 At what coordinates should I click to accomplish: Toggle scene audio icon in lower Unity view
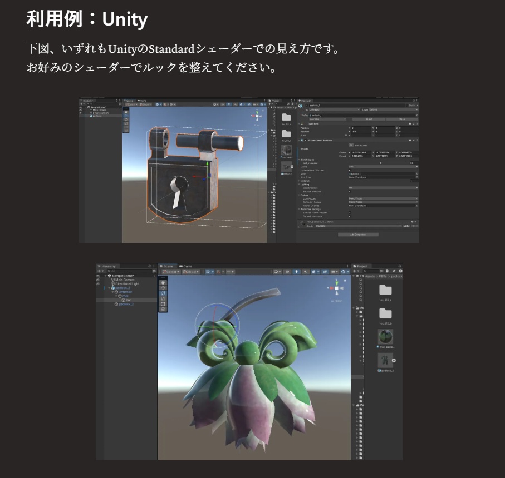pos(305,272)
